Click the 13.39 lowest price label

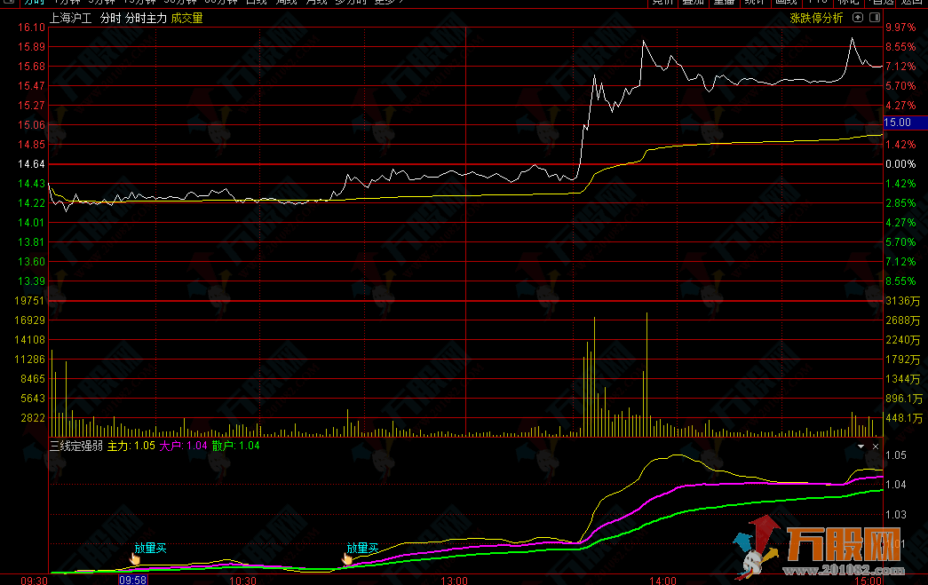(31, 281)
